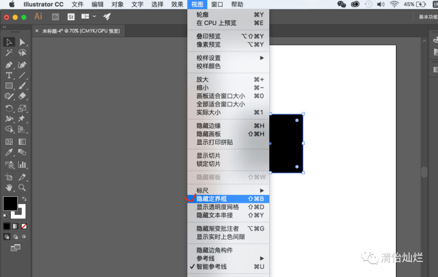Choose 隐藏边缘 menu item

point(228,126)
